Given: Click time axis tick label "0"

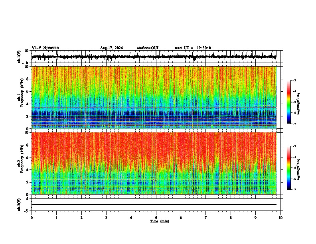Looking at the screenshot, I should [32, 218].
